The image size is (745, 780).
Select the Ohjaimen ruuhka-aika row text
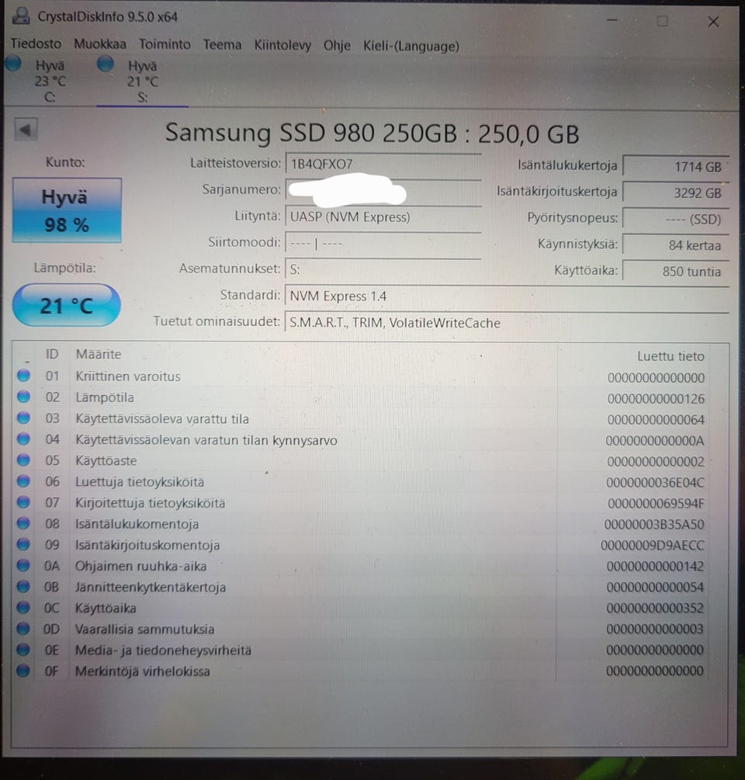[x=140, y=566]
